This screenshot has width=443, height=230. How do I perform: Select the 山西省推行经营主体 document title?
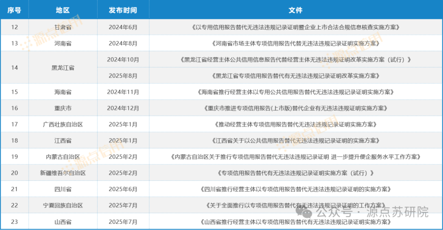point(295,222)
